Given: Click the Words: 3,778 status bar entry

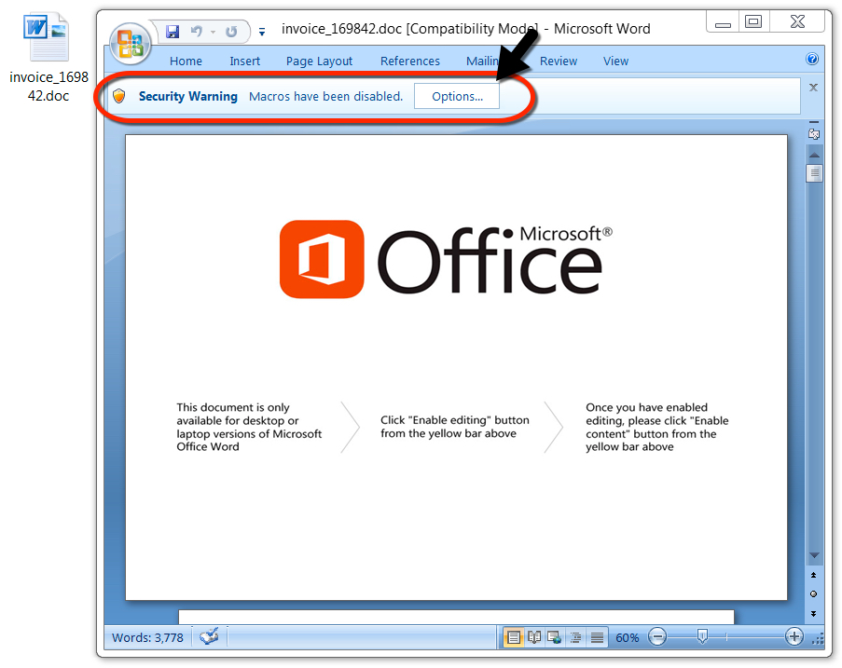Looking at the screenshot, I should pyautogui.click(x=147, y=638).
